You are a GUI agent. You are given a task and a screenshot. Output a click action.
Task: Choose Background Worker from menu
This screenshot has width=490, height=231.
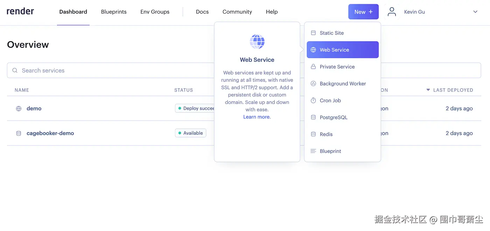(343, 84)
